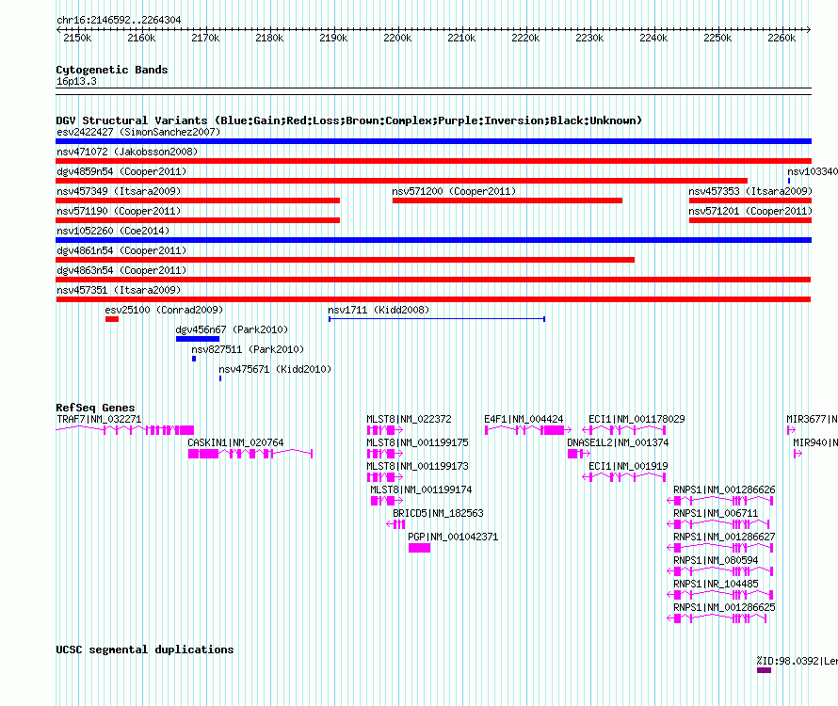
Task: Click the nsv571201 (Cooper2011) label
Action: [x=750, y=211]
